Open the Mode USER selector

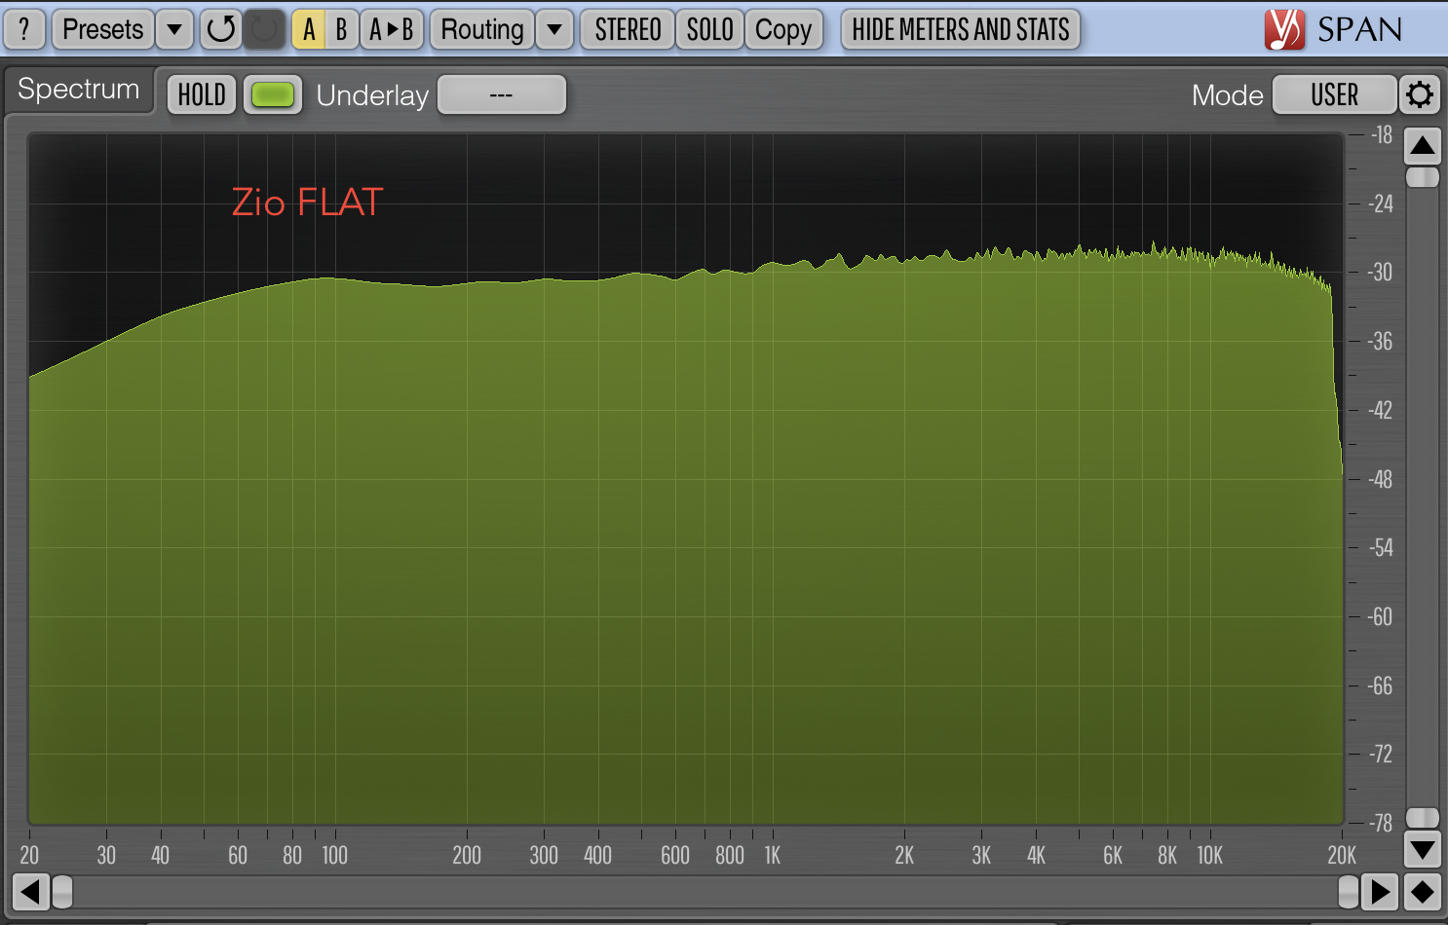[1335, 94]
